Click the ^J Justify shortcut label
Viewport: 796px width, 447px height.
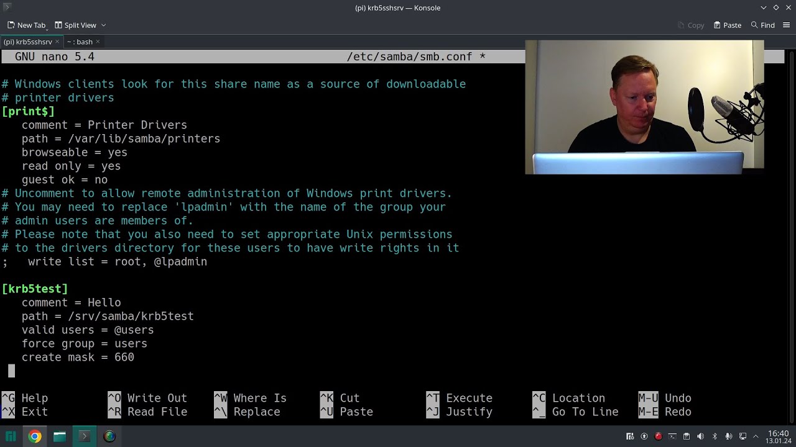(x=460, y=412)
